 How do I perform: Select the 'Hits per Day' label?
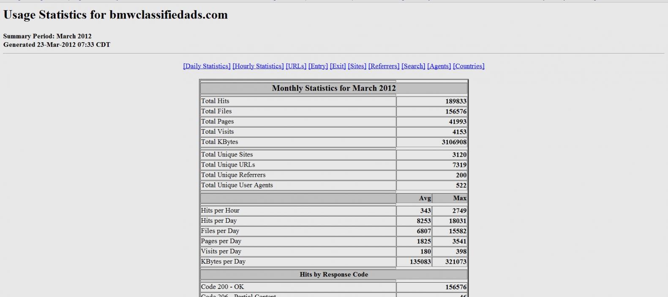coord(219,221)
